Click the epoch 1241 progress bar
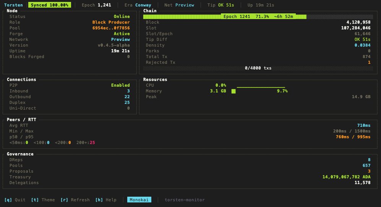 pyautogui.click(x=258, y=16)
